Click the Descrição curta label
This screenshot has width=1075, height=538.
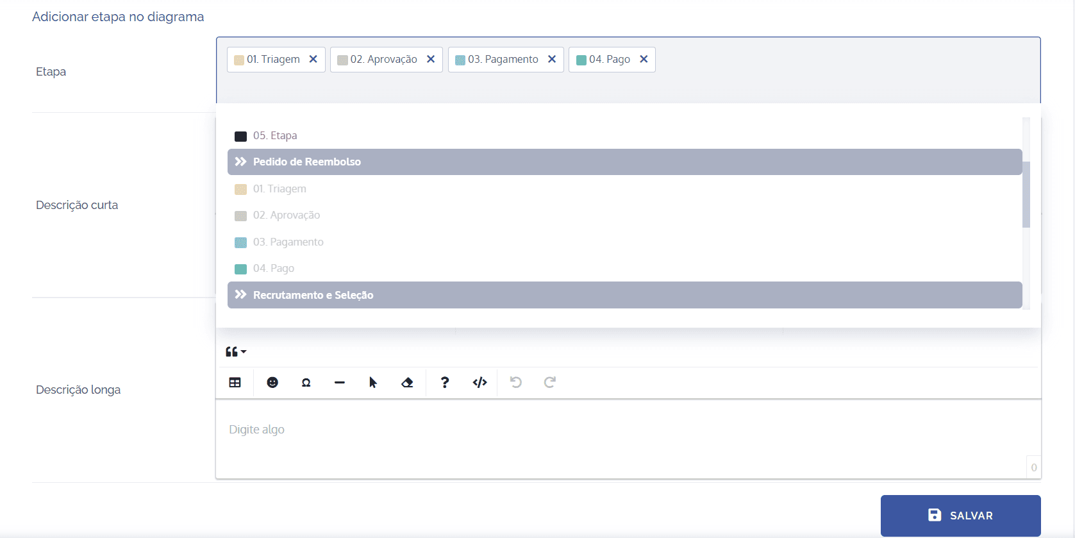tap(77, 205)
